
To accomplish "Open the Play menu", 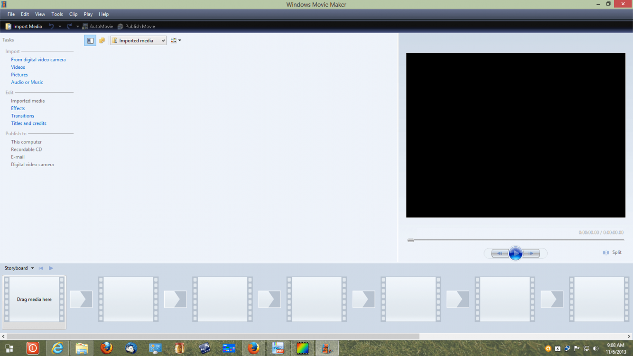I will [x=88, y=14].
